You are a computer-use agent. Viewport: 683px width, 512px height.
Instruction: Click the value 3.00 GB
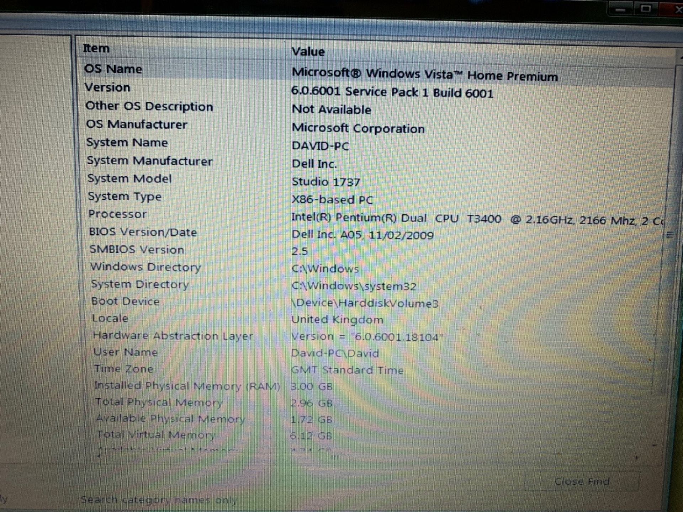pyautogui.click(x=312, y=386)
